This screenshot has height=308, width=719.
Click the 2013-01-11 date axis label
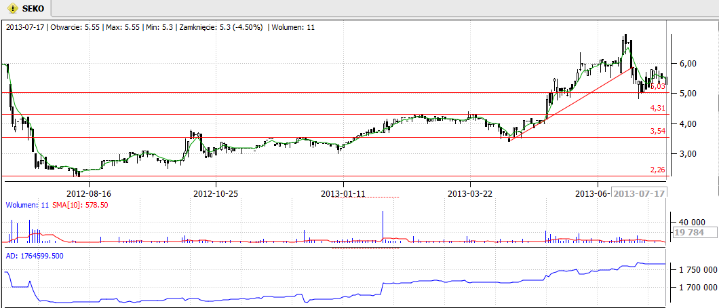[343, 193]
